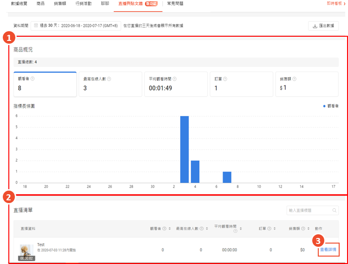Open the 常見問題 tab
The image size is (348, 264).
click(175, 4)
